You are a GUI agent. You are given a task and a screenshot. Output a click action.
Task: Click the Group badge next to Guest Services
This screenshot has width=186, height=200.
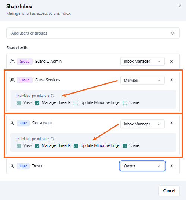coord(25,80)
